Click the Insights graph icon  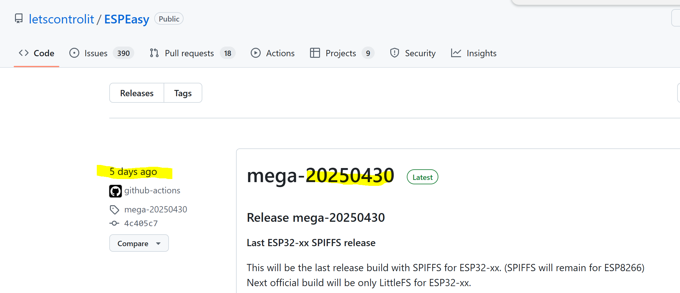[x=456, y=53]
